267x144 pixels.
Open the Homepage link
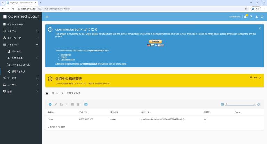[66, 55]
